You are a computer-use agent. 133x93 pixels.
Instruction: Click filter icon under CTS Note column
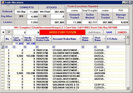(108, 47)
